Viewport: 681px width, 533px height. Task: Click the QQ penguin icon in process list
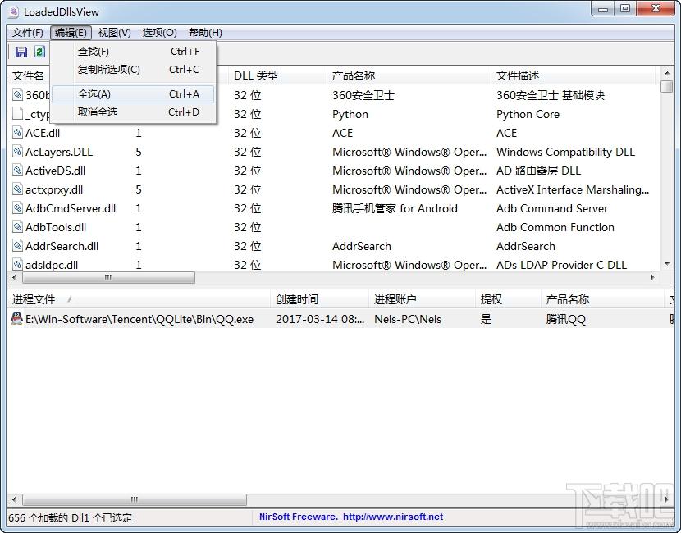(x=16, y=319)
